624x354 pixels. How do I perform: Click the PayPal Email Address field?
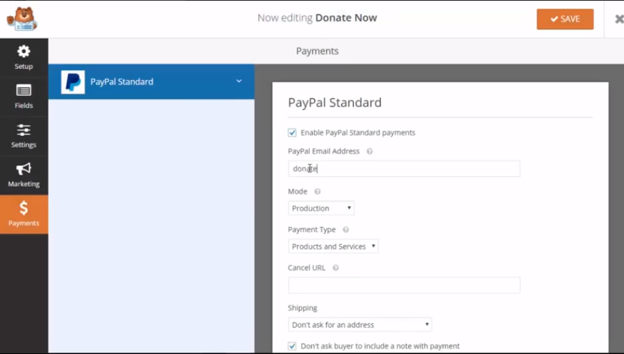(404, 169)
